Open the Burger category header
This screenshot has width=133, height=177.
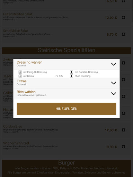tap(66, 162)
